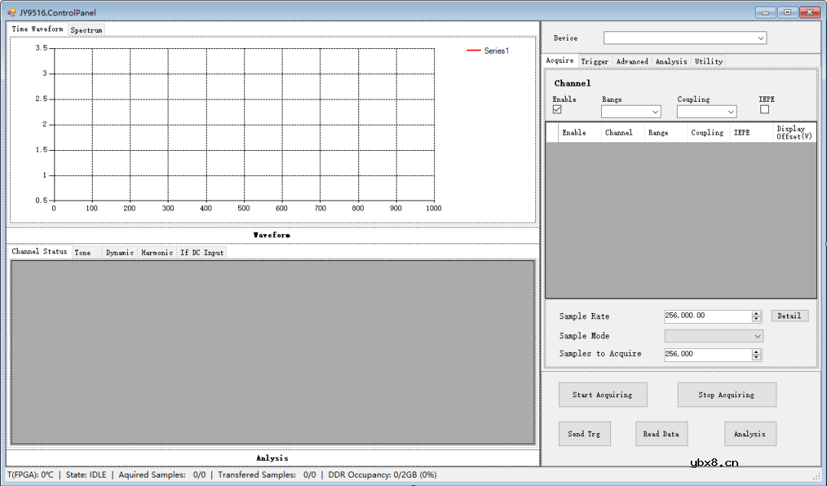Screen dimensions: 827x486
Task: Go to the Advanced settings tab
Action: click(x=632, y=61)
